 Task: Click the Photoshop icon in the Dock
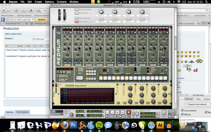[x=73, y=125]
